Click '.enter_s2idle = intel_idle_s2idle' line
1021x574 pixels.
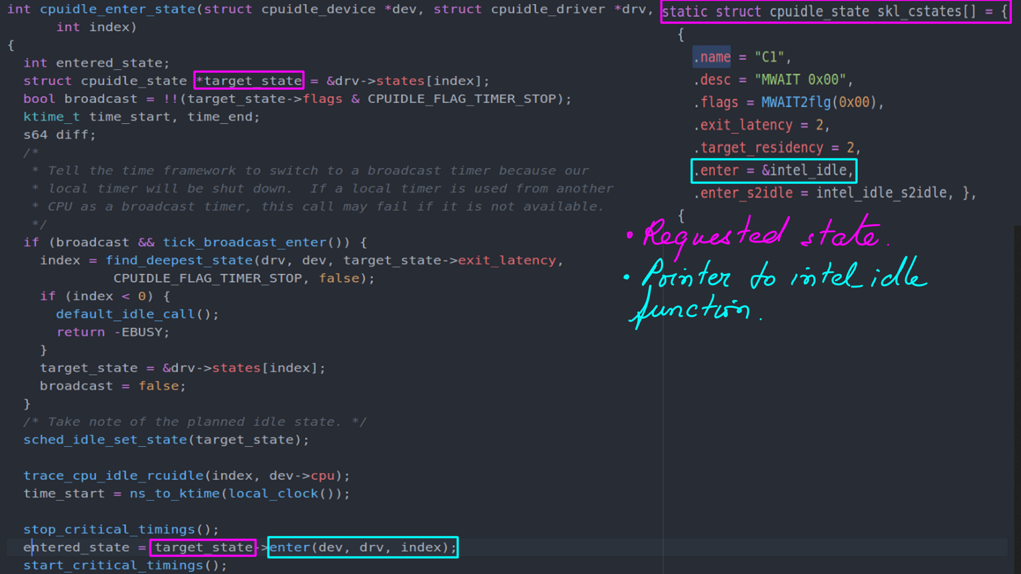[834, 193]
